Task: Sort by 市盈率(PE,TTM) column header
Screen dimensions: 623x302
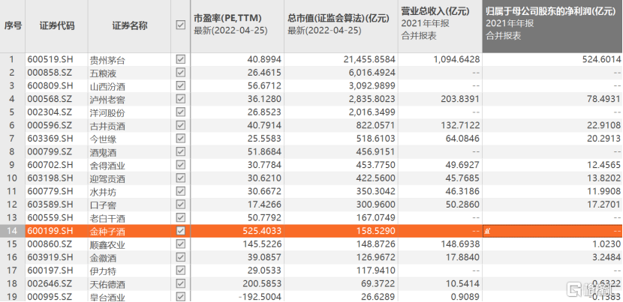Action: [237, 26]
